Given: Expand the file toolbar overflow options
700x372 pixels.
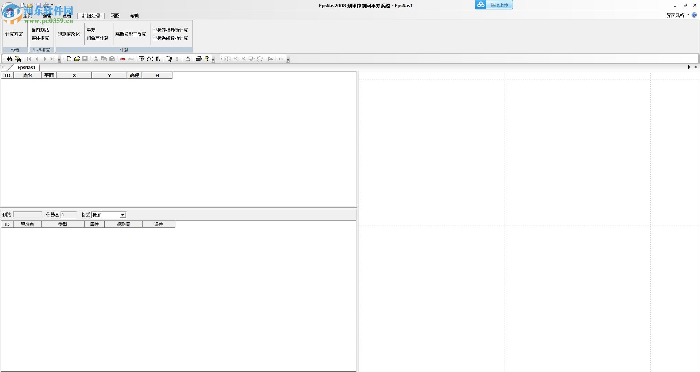Looking at the screenshot, I should point(213,60).
